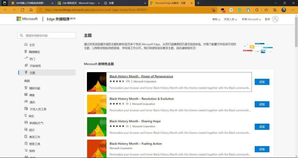Click the browser address bar URL

[x=96, y=10]
